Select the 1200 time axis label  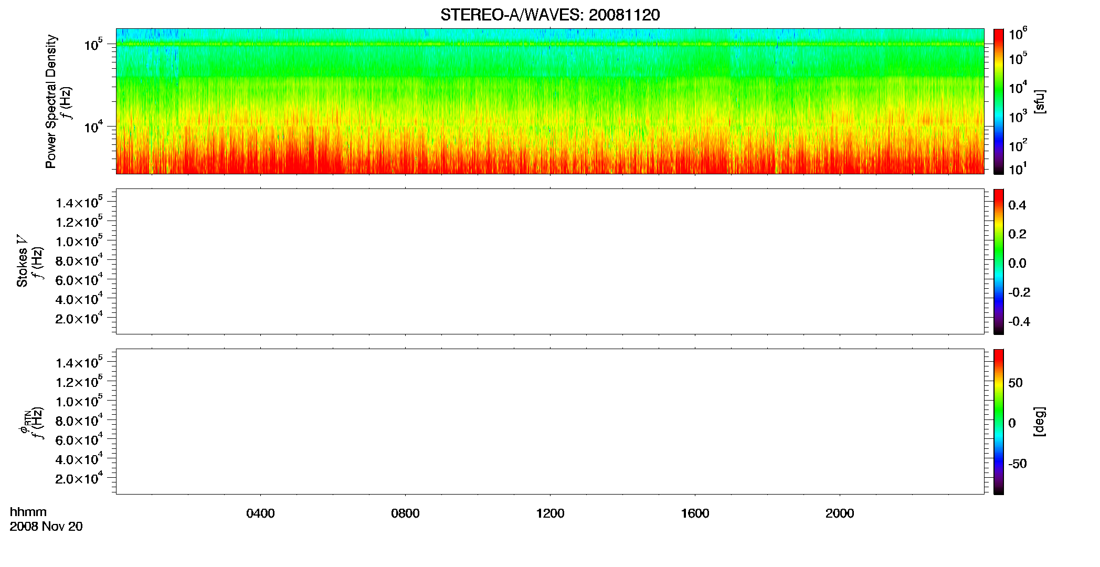tap(550, 513)
